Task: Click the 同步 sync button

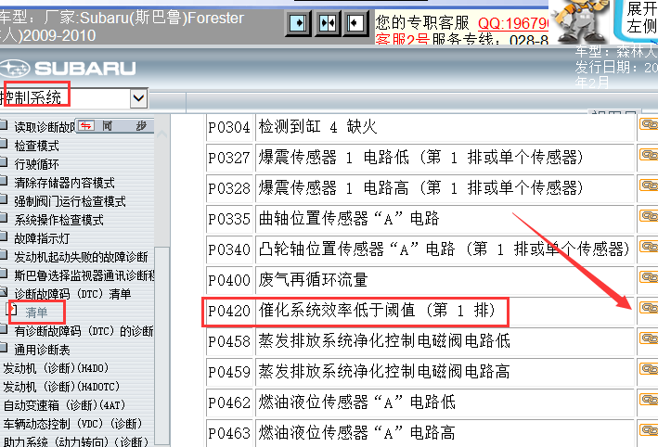Action: point(116,126)
